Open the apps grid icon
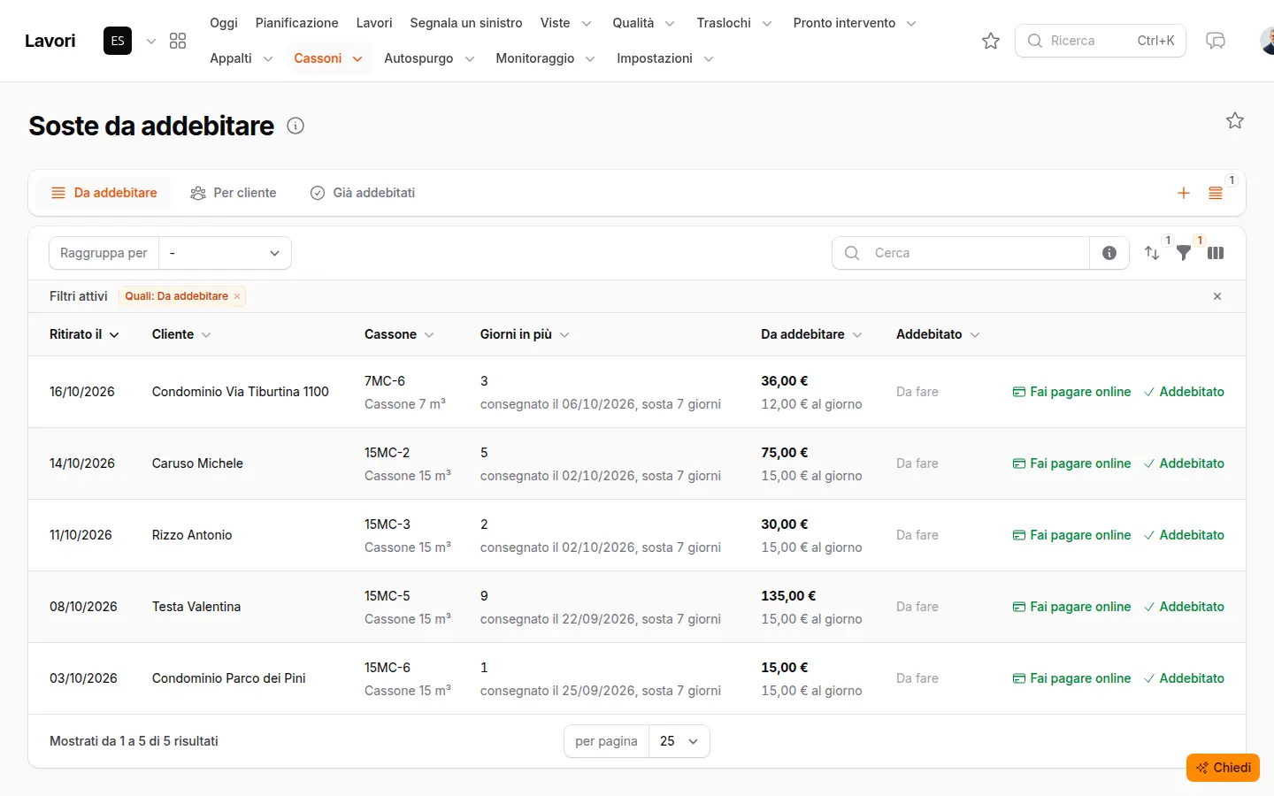The height and width of the screenshot is (796, 1274). pos(178,41)
